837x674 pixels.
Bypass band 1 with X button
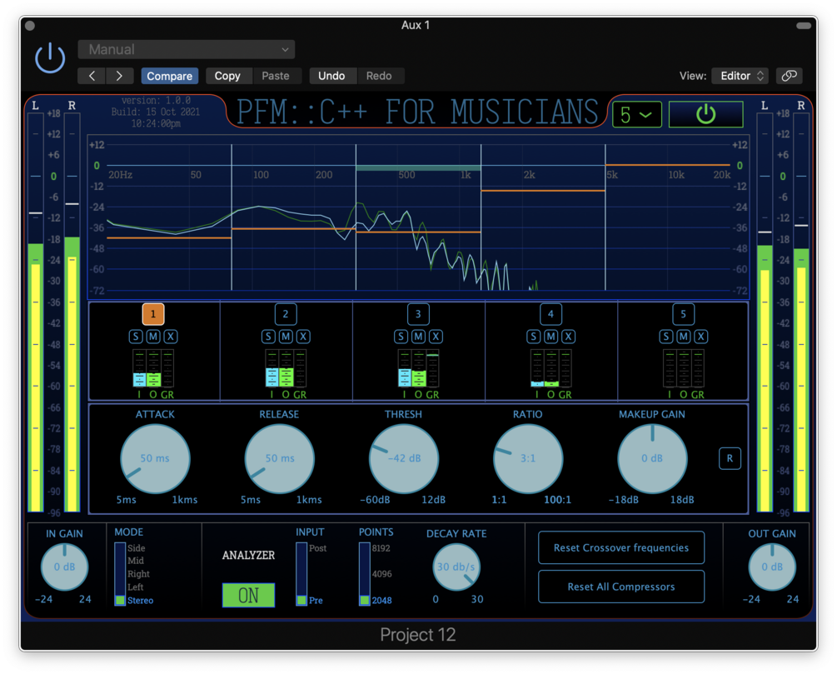tap(170, 337)
